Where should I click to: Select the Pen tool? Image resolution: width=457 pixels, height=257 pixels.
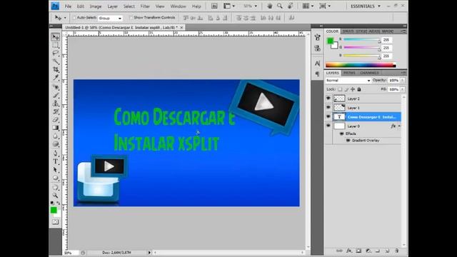[56, 153]
